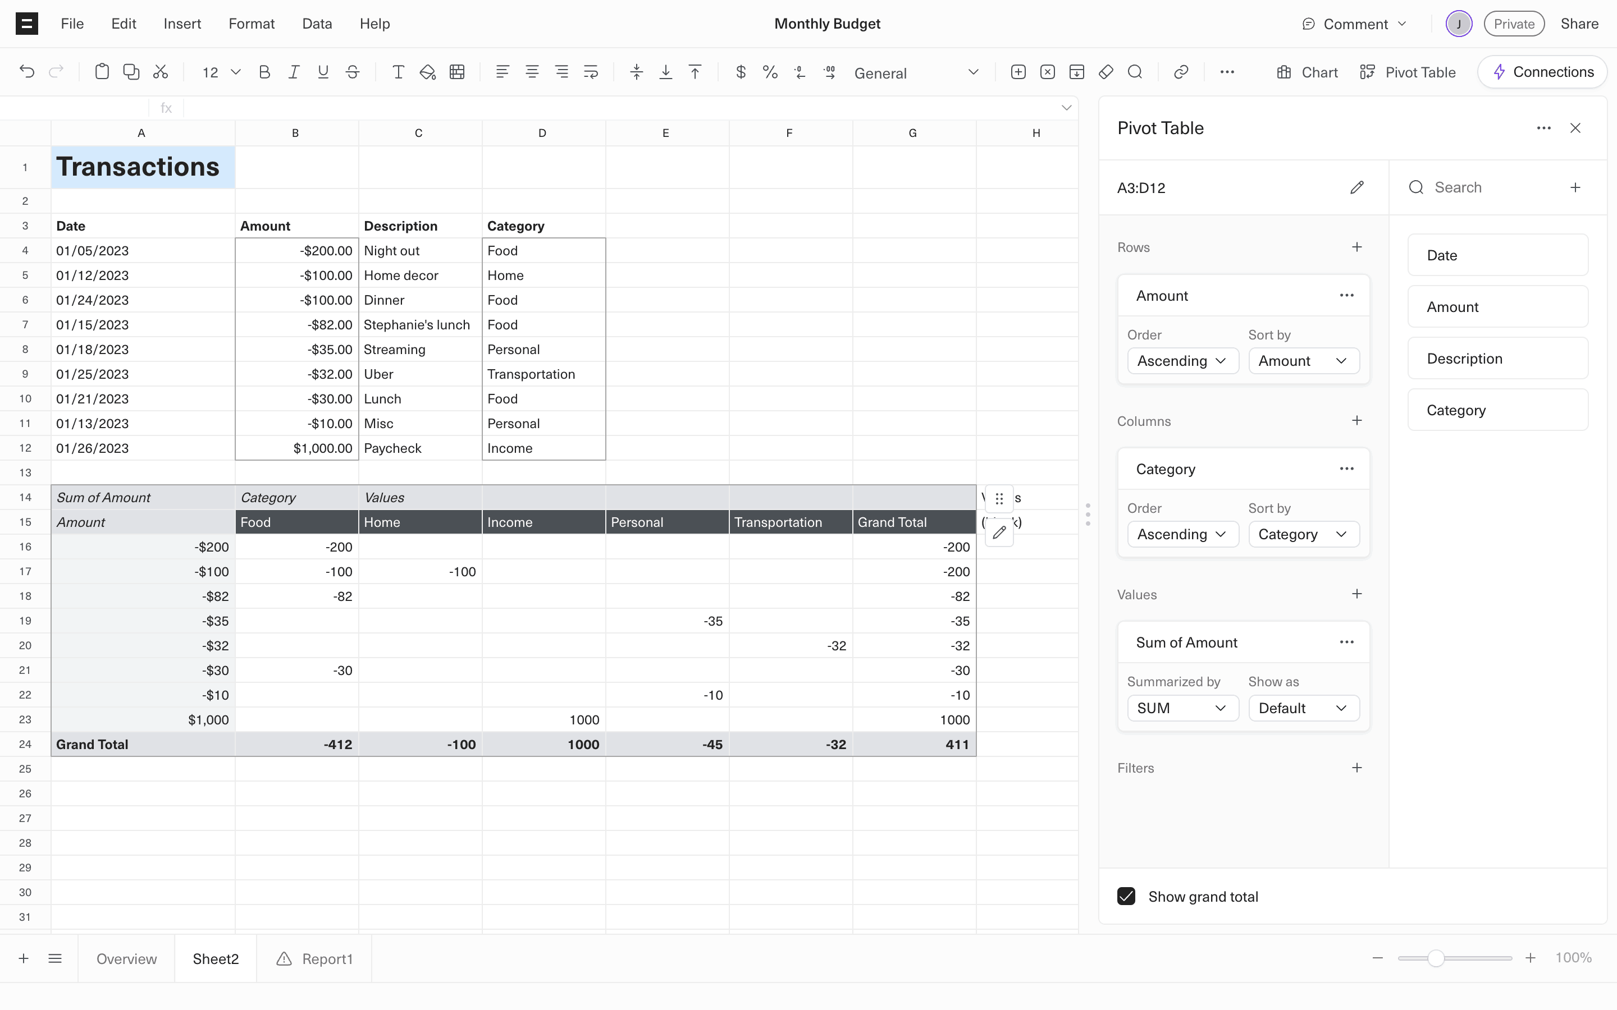Click the Connections button
Screen dimensions: 1617x1010
pos(1542,72)
